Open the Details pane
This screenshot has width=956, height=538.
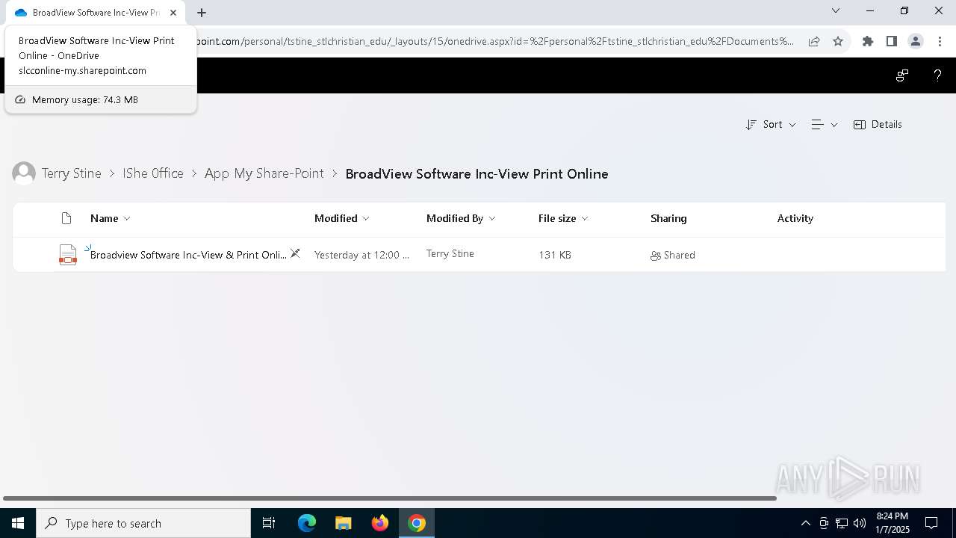[878, 125]
